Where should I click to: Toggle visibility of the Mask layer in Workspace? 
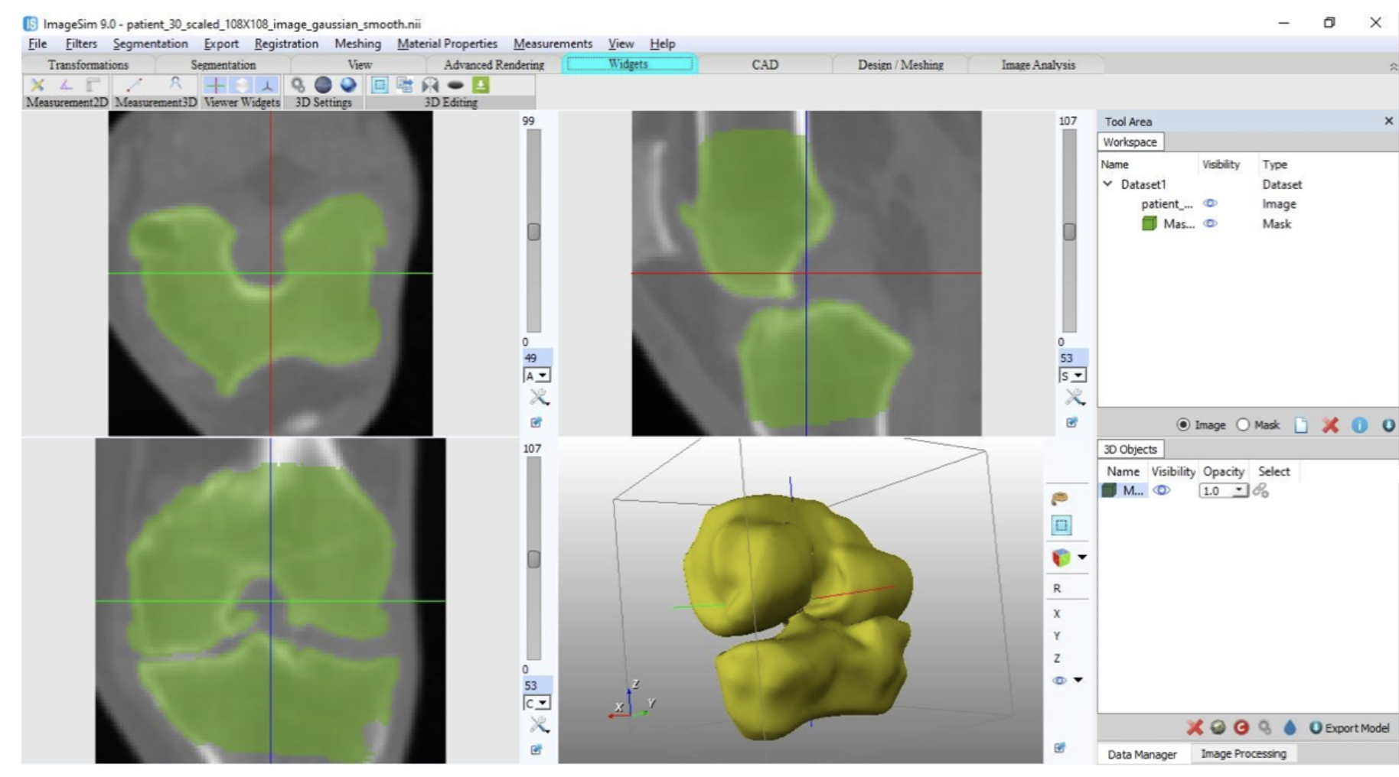click(x=1210, y=223)
